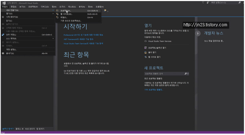245x135 pixels.
Task: Choose 닫기 in the File menu
Action: point(28,21)
